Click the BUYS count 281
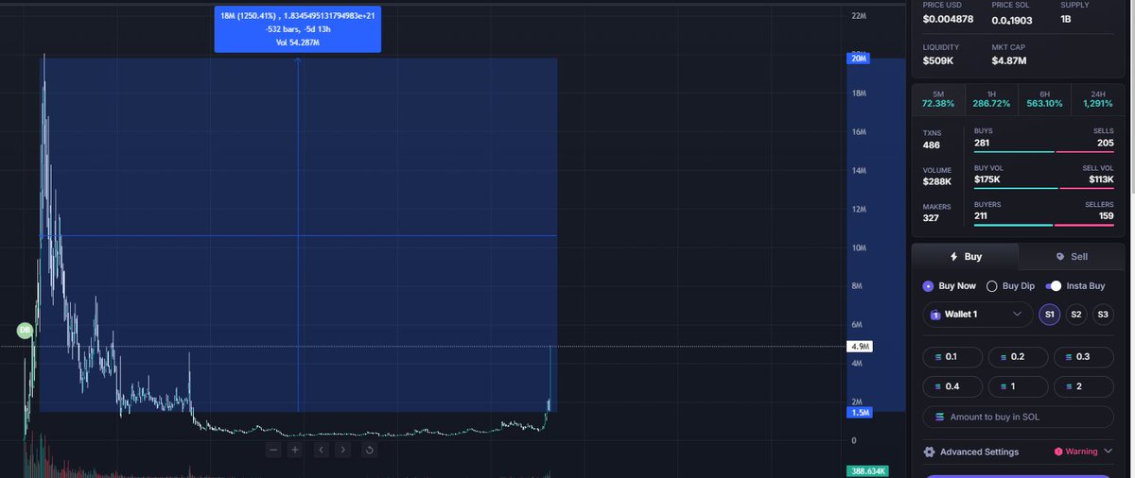 983,142
